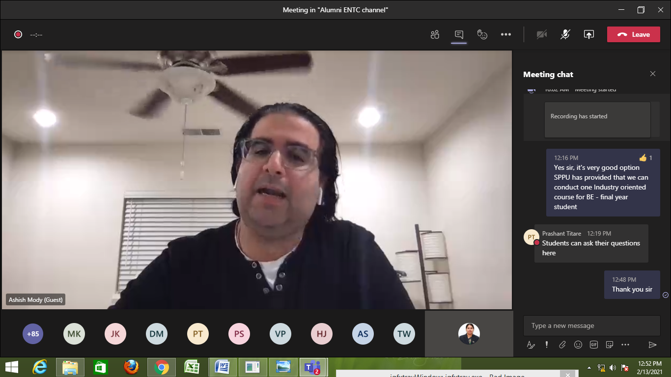
Task: Select the TW participant avatar
Action: [404, 334]
